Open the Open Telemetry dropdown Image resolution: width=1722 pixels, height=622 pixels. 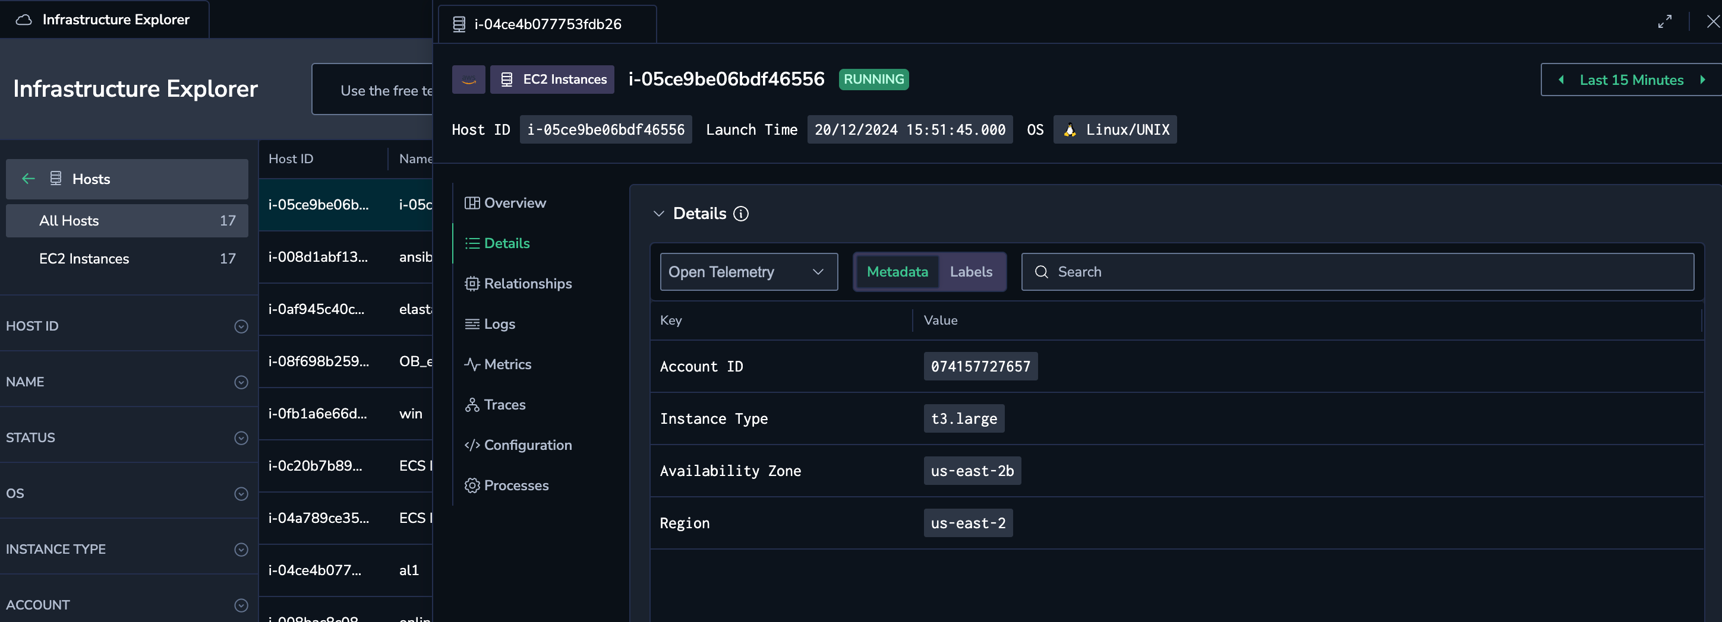point(749,272)
